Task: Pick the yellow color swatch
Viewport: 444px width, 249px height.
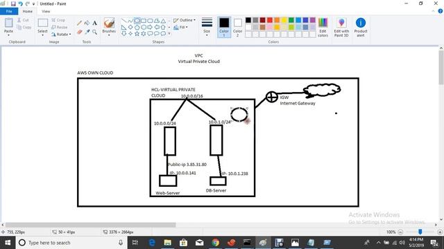Action: pyautogui.click(x=284, y=20)
